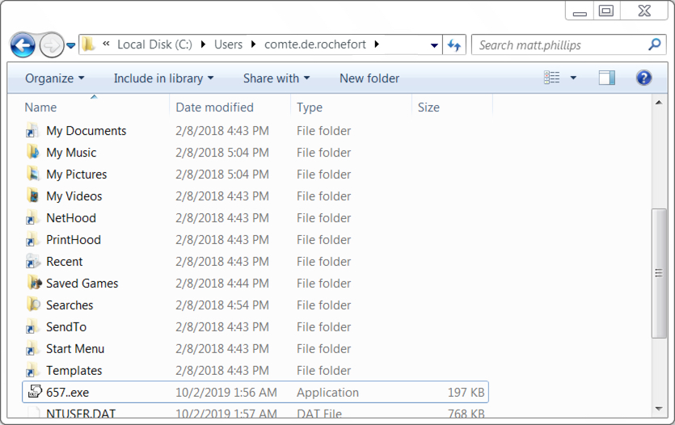
Task: Open the recent pages dropdown arrow
Action: 71,45
